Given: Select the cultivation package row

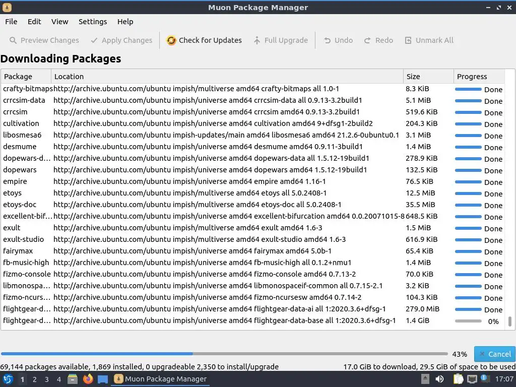Looking at the screenshot, I should [252, 123].
